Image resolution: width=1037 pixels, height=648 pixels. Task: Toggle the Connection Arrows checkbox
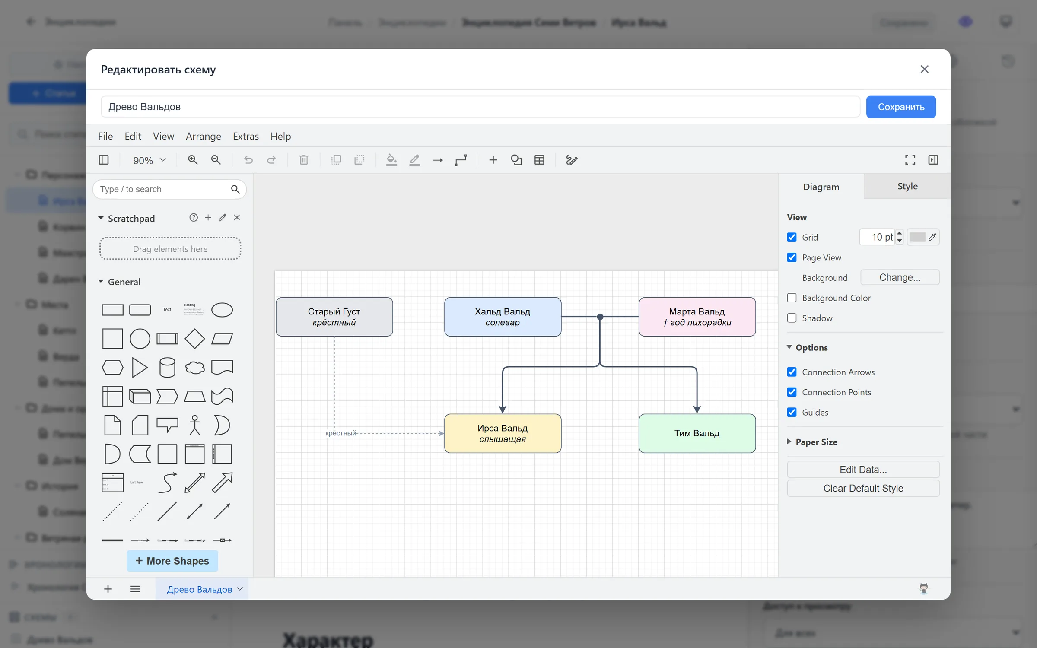point(792,372)
